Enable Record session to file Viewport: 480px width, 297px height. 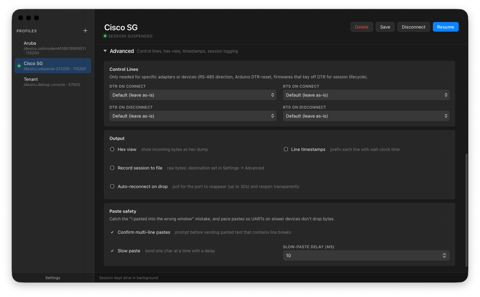tap(112, 168)
